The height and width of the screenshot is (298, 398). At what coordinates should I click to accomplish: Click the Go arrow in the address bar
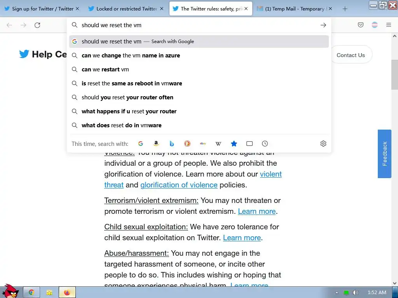pos(323,25)
